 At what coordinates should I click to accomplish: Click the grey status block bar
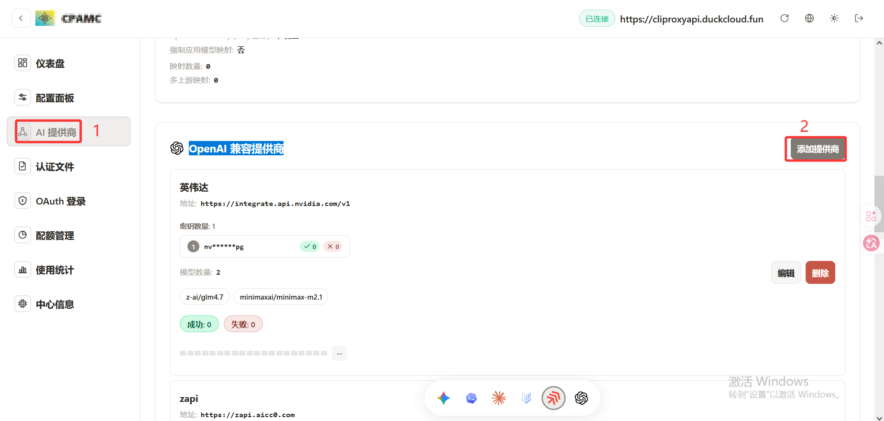click(253, 353)
